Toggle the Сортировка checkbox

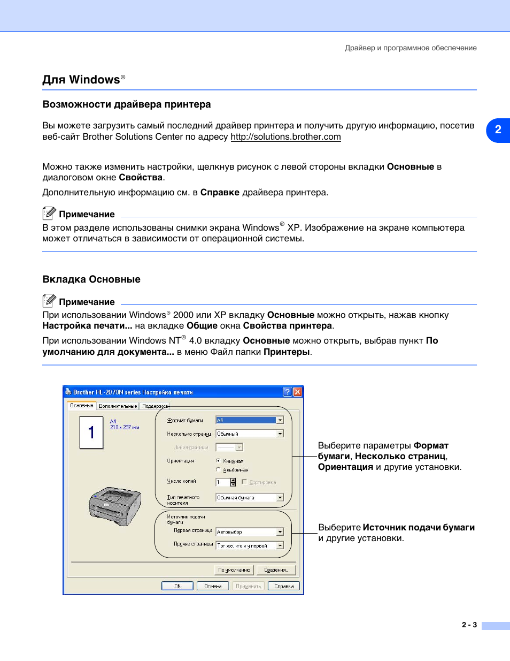click(x=244, y=482)
